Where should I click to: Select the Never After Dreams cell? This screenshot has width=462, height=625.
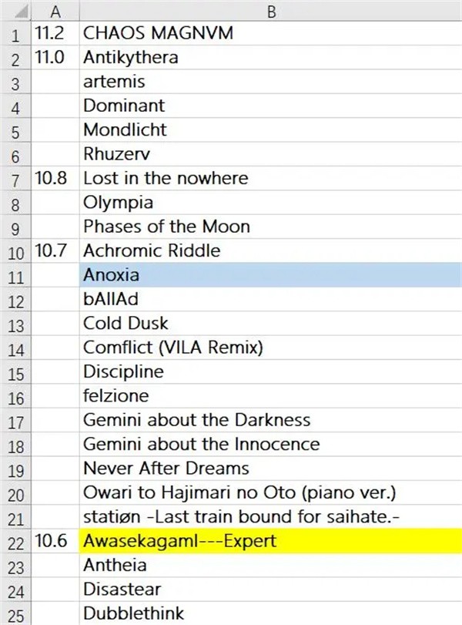click(x=271, y=469)
